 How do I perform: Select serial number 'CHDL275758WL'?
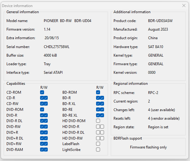pyautogui.click(x=57, y=47)
